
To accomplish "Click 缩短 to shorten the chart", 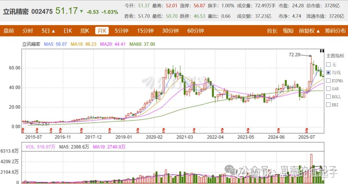I will [288, 31].
